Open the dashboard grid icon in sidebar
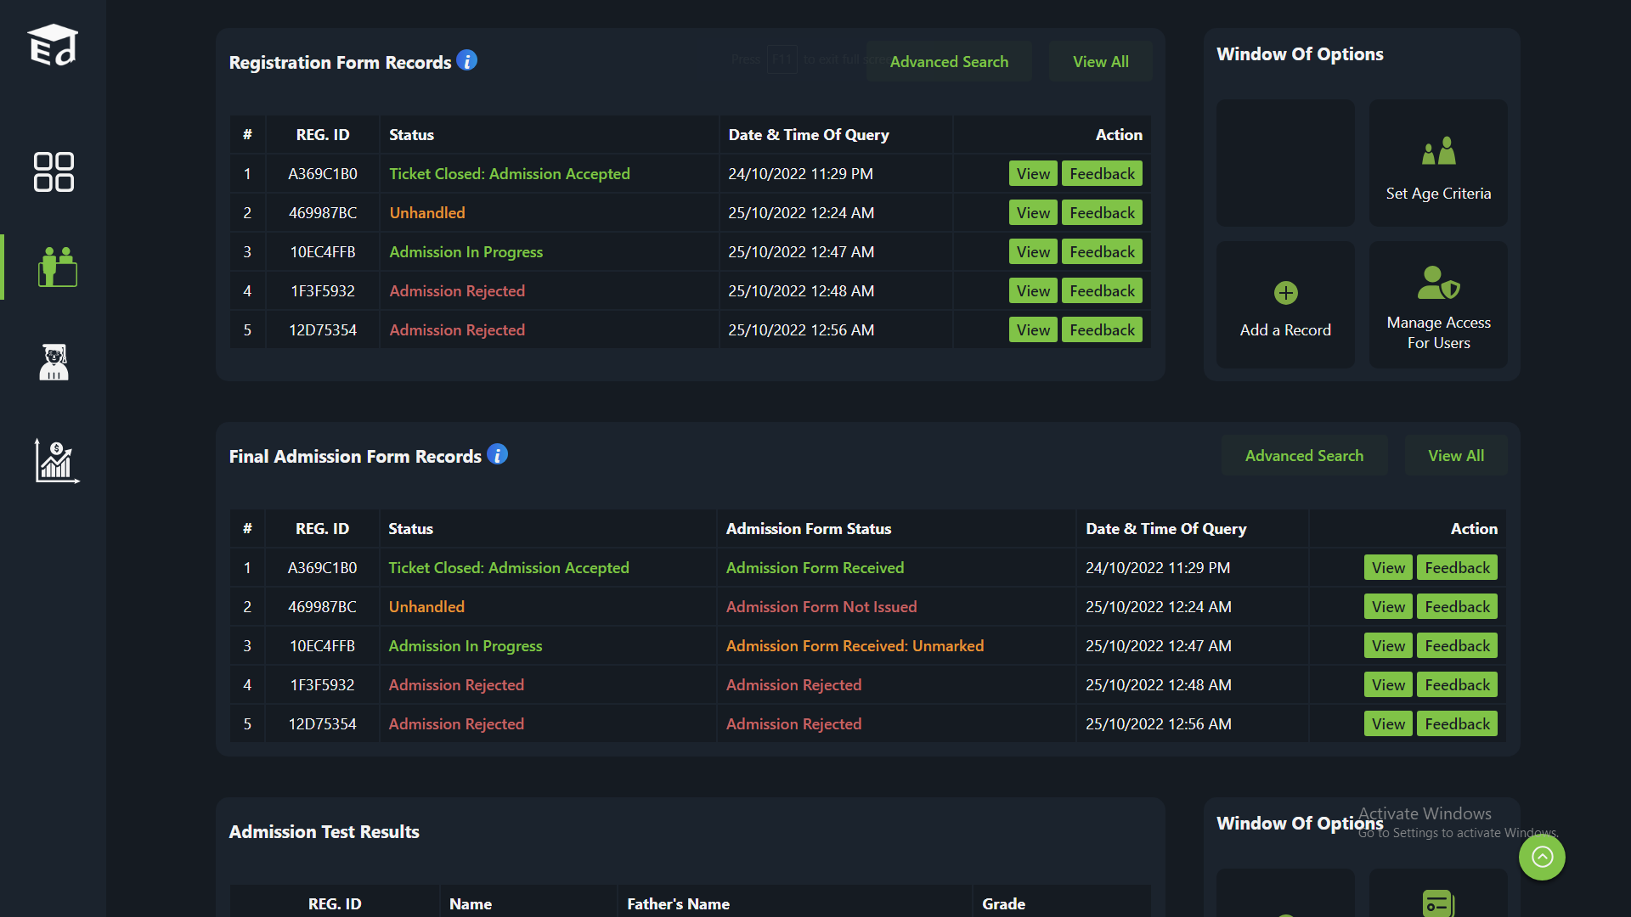Screen dimensions: 1631x917 (x=54, y=172)
